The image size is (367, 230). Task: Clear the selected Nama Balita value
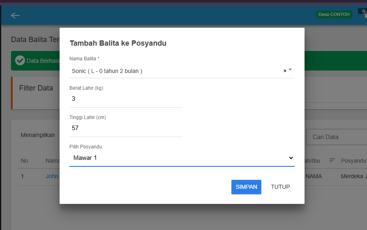285,71
